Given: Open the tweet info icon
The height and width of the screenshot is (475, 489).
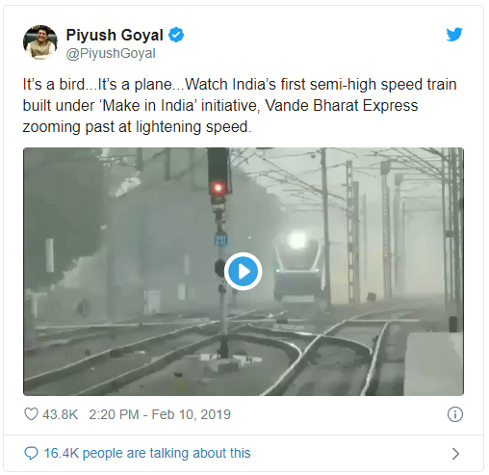Looking at the screenshot, I should tap(455, 414).
